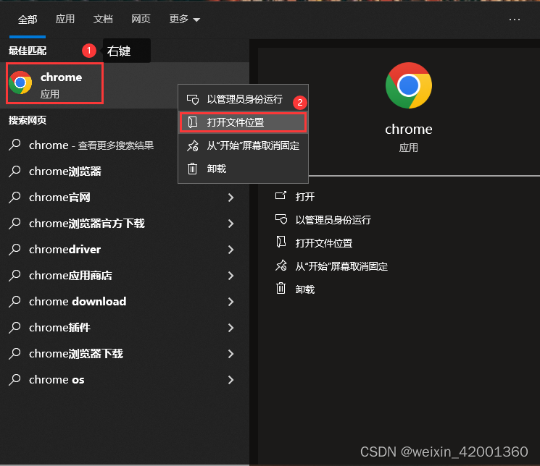This screenshot has height=466, width=540.
Task: Click unpin icon beside 从"开始"屏幕取消固定 in context menu
Action: click(x=193, y=145)
